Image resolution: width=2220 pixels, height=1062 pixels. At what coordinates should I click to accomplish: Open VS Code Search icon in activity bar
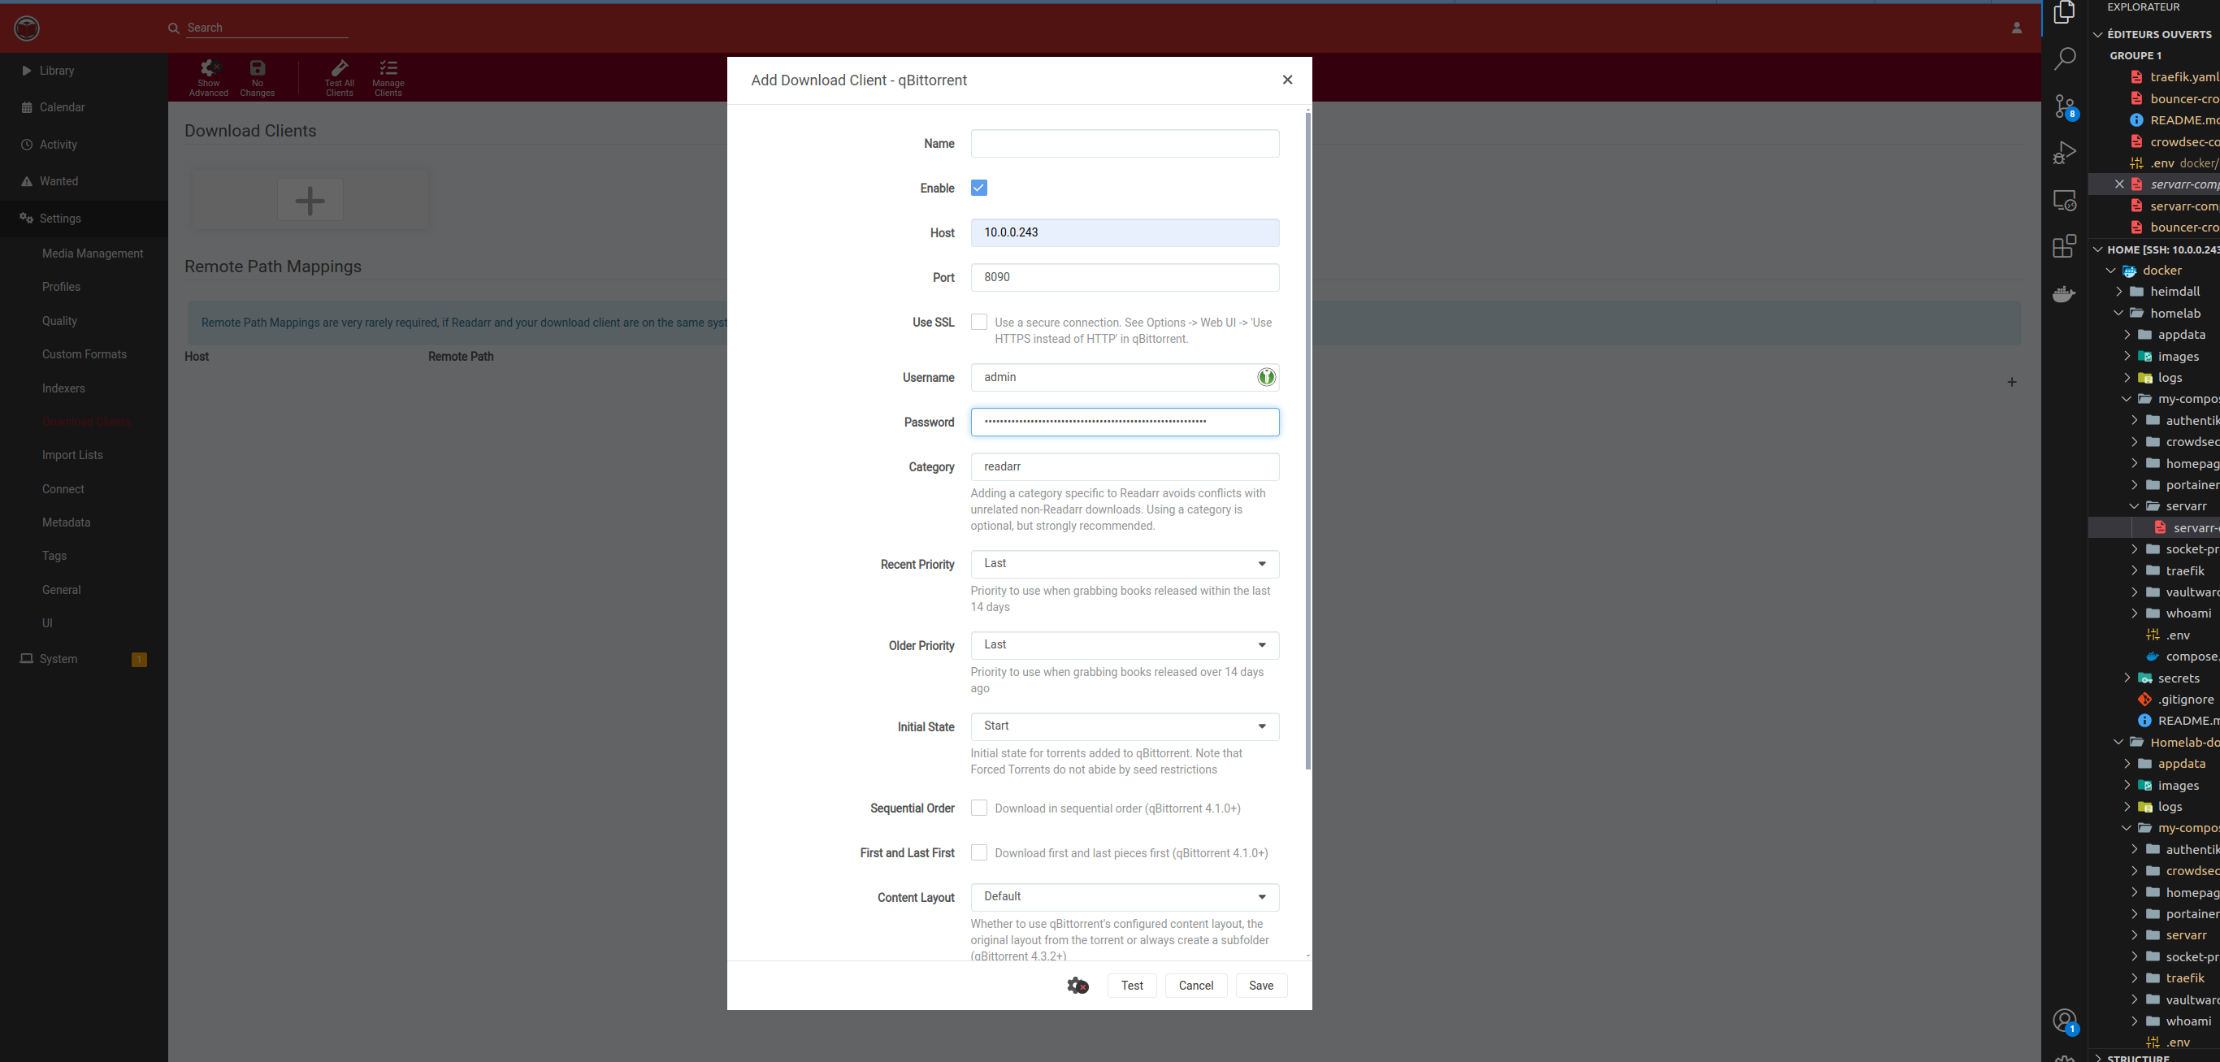2065,59
